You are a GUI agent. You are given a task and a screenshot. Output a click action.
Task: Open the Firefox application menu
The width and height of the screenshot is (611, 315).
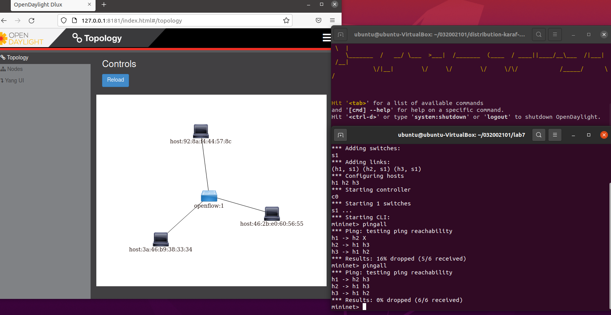tap(332, 20)
